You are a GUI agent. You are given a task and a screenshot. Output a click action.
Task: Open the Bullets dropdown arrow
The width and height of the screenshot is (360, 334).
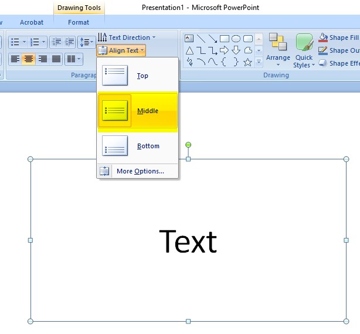click(24, 42)
